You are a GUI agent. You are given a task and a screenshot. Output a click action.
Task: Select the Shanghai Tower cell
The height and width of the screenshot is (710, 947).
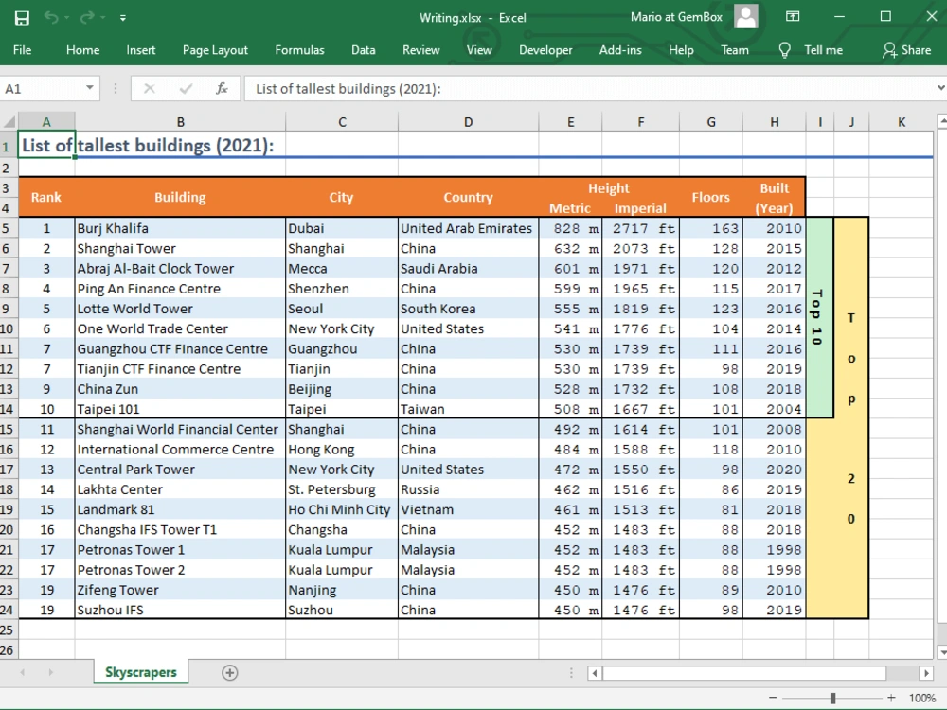click(x=180, y=248)
